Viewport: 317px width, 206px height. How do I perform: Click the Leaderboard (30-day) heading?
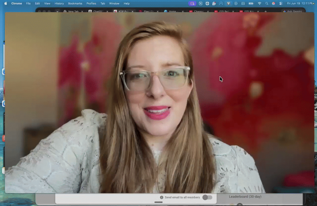[245, 196]
